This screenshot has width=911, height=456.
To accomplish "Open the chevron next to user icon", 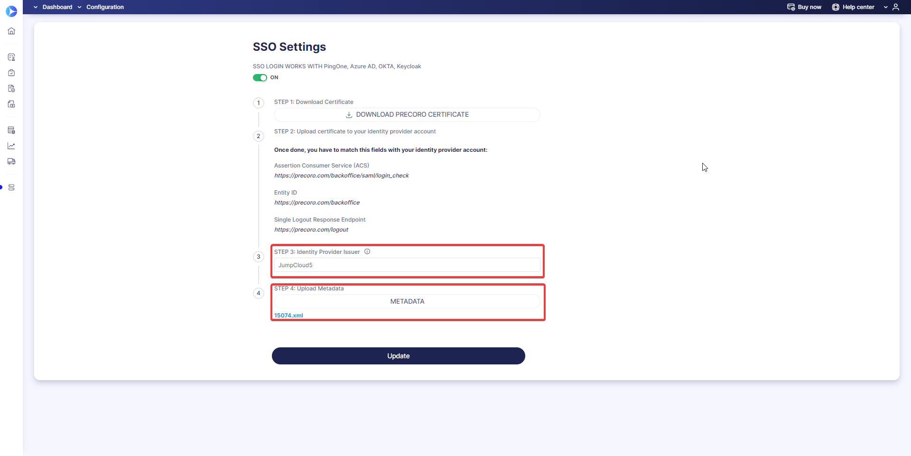I will tap(886, 7).
